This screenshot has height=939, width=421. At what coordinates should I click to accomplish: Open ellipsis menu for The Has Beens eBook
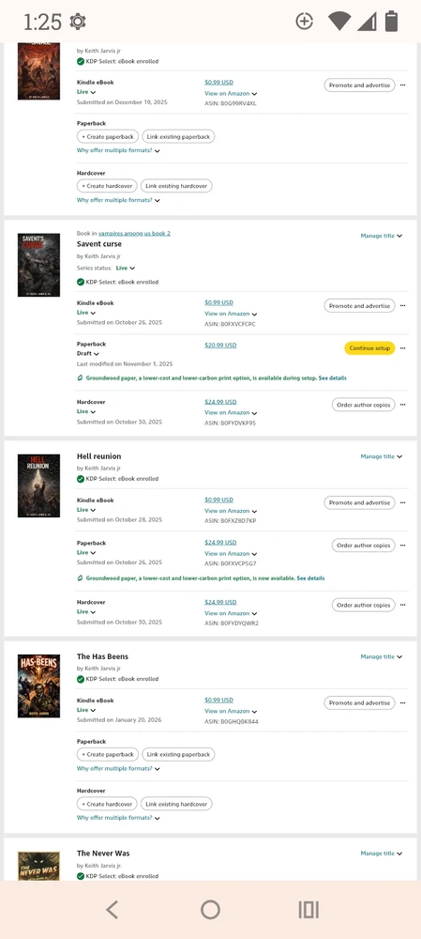click(402, 702)
